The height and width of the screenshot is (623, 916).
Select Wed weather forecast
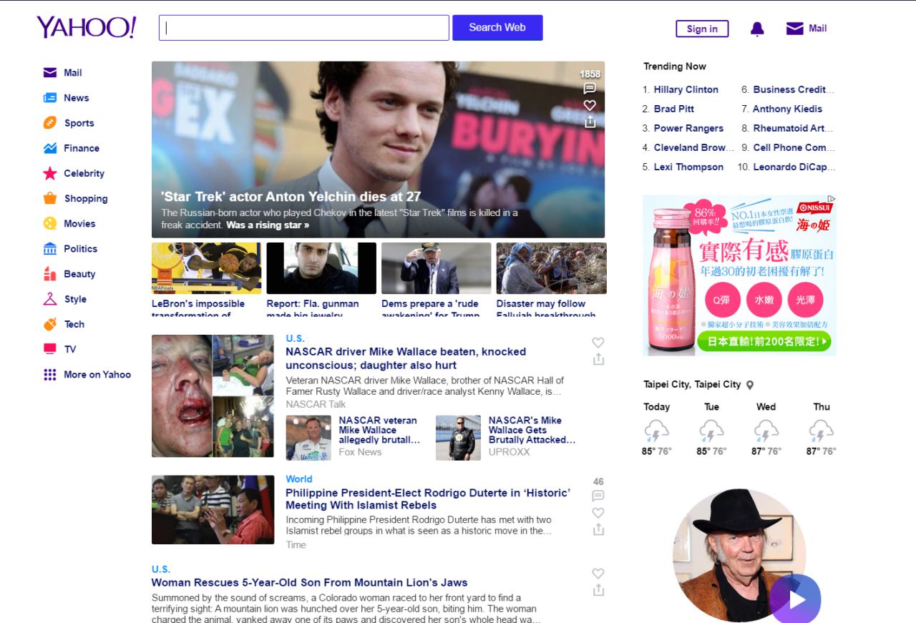[766, 428]
